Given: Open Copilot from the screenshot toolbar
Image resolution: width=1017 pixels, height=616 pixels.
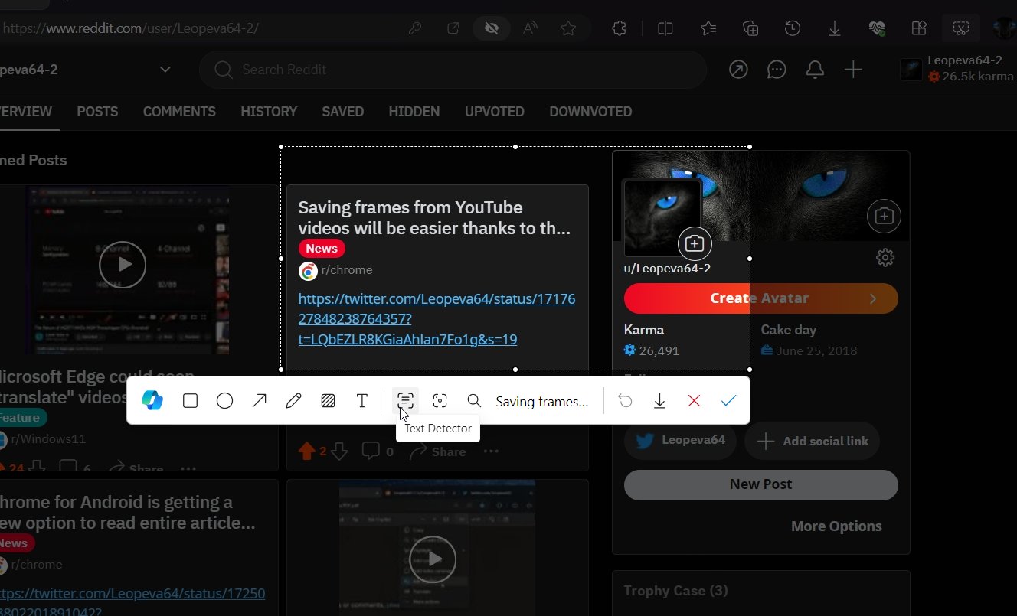Looking at the screenshot, I should point(152,400).
